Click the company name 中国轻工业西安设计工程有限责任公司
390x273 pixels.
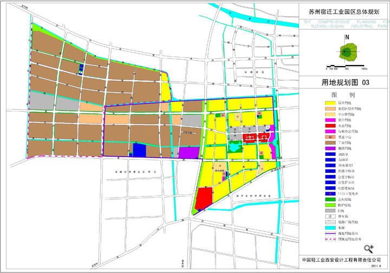pyautogui.click(x=341, y=260)
